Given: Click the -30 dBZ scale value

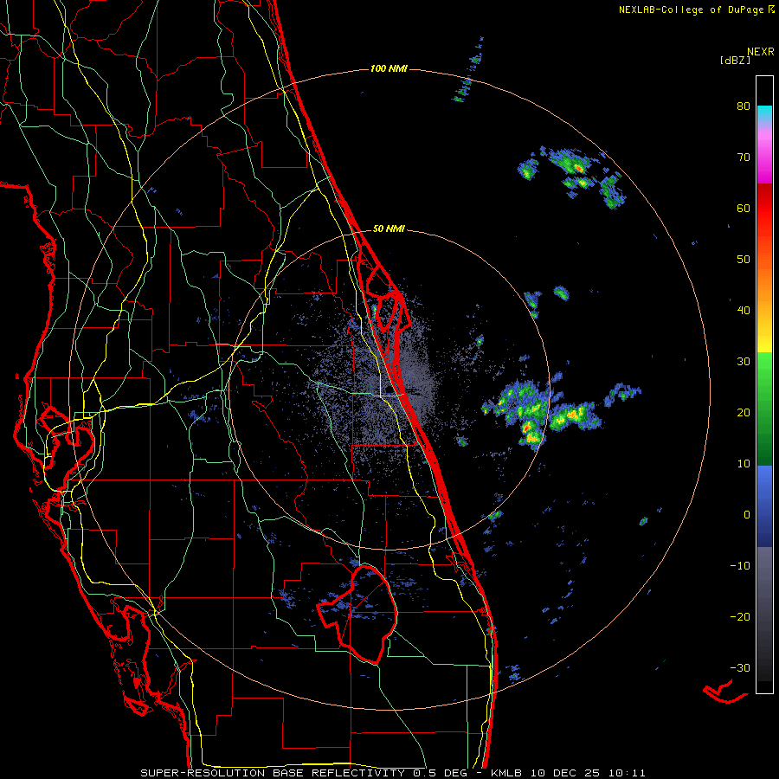Looking at the screenshot, I should [740, 668].
